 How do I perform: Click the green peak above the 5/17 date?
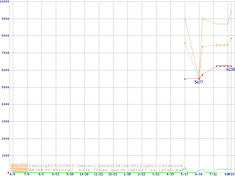tap(185, 168)
